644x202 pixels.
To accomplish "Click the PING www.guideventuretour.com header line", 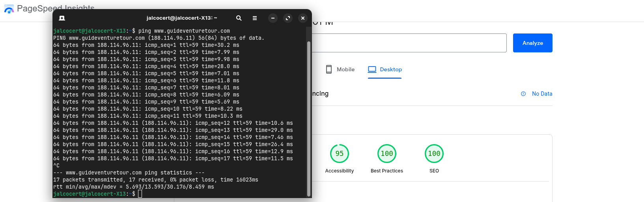I will [x=159, y=38].
